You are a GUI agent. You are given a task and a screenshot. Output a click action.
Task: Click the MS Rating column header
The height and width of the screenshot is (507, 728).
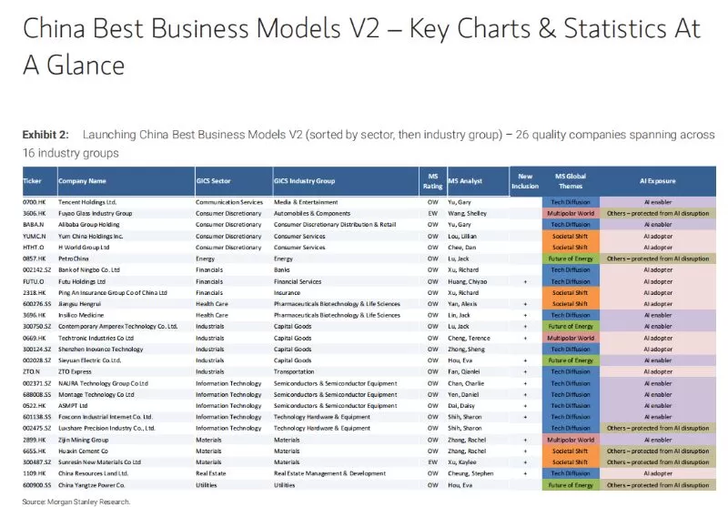(433, 180)
